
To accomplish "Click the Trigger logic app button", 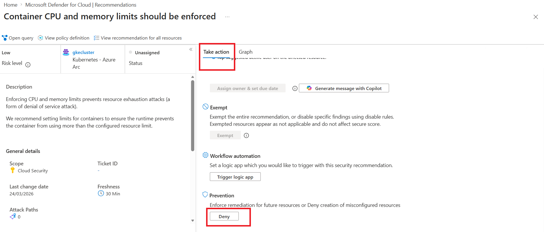I will click(x=235, y=177).
